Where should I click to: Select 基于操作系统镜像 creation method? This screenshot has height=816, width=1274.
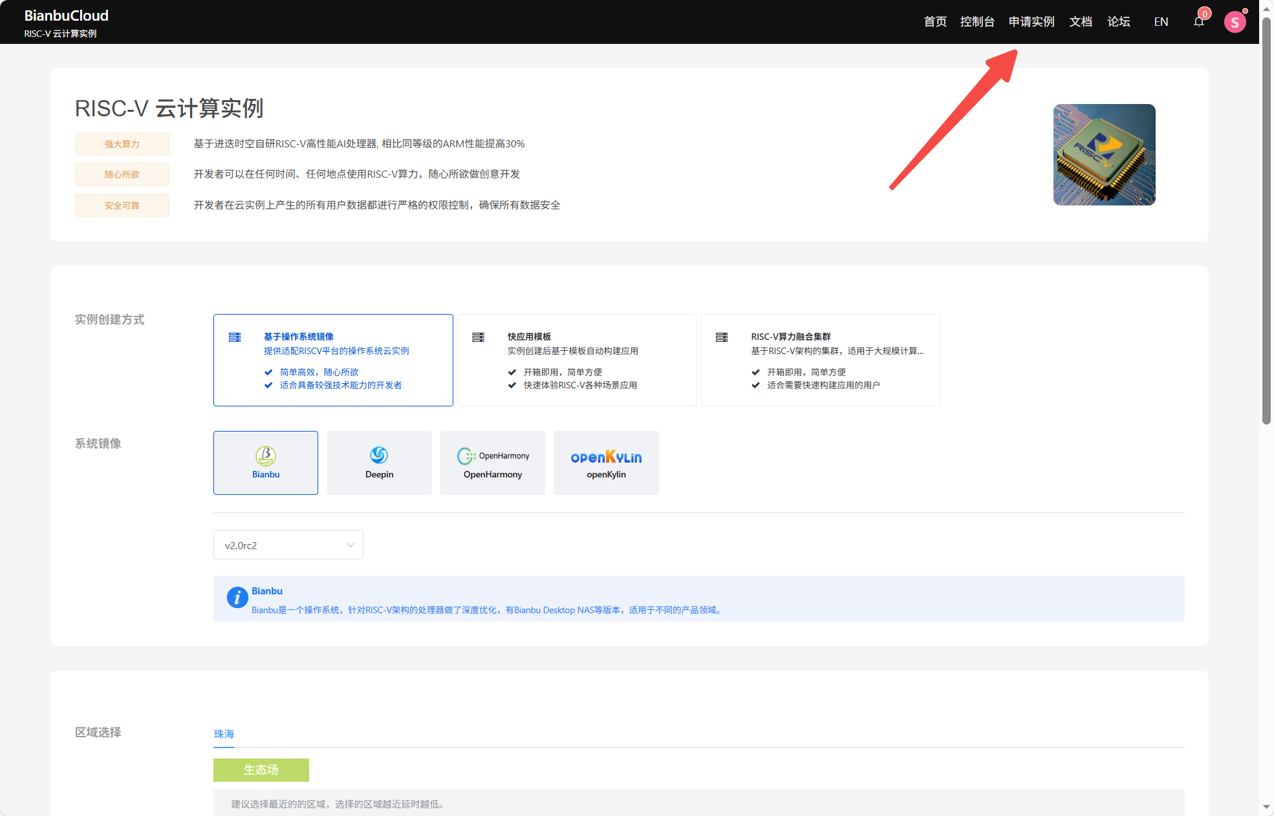pos(333,360)
